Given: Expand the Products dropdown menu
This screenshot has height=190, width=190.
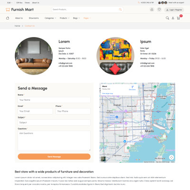Looking at the screenshot, I should 65,18.
